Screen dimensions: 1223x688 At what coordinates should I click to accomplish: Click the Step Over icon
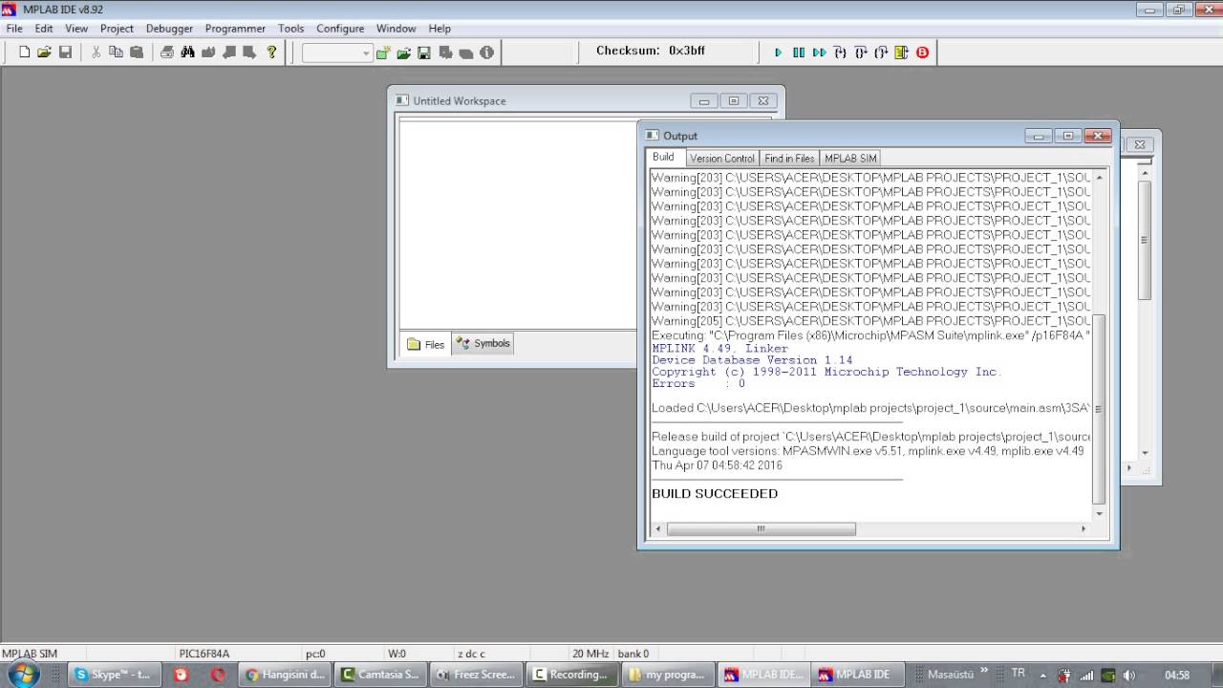coord(861,53)
